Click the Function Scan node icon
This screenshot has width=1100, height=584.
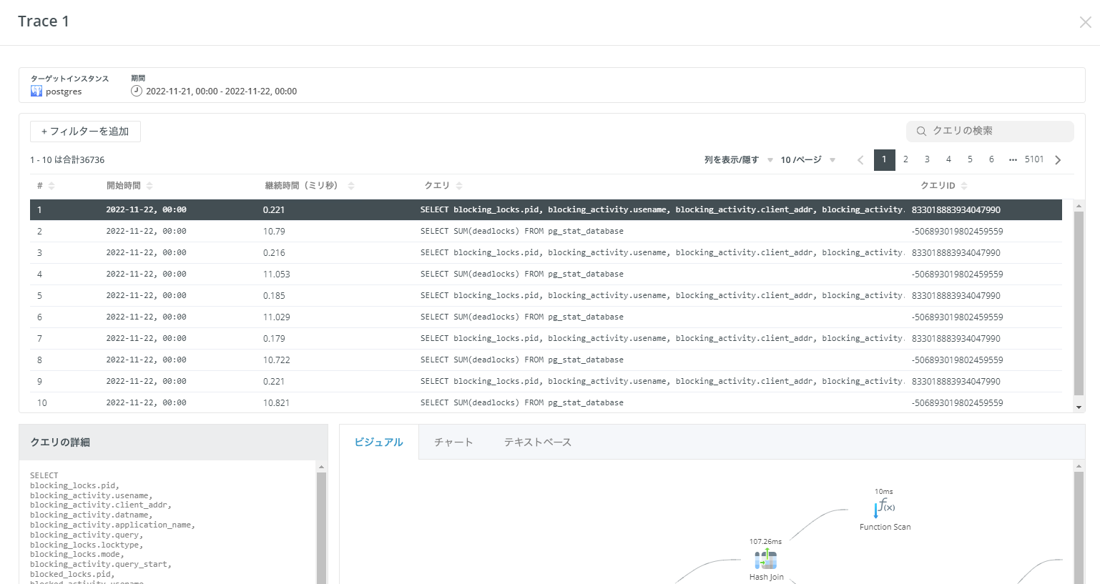point(884,509)
